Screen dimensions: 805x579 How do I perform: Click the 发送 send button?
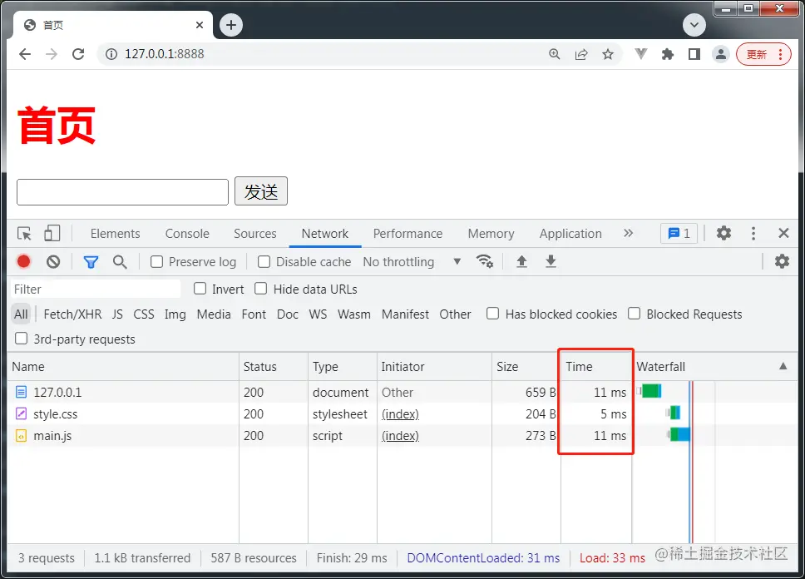click(x=261, y=191)
